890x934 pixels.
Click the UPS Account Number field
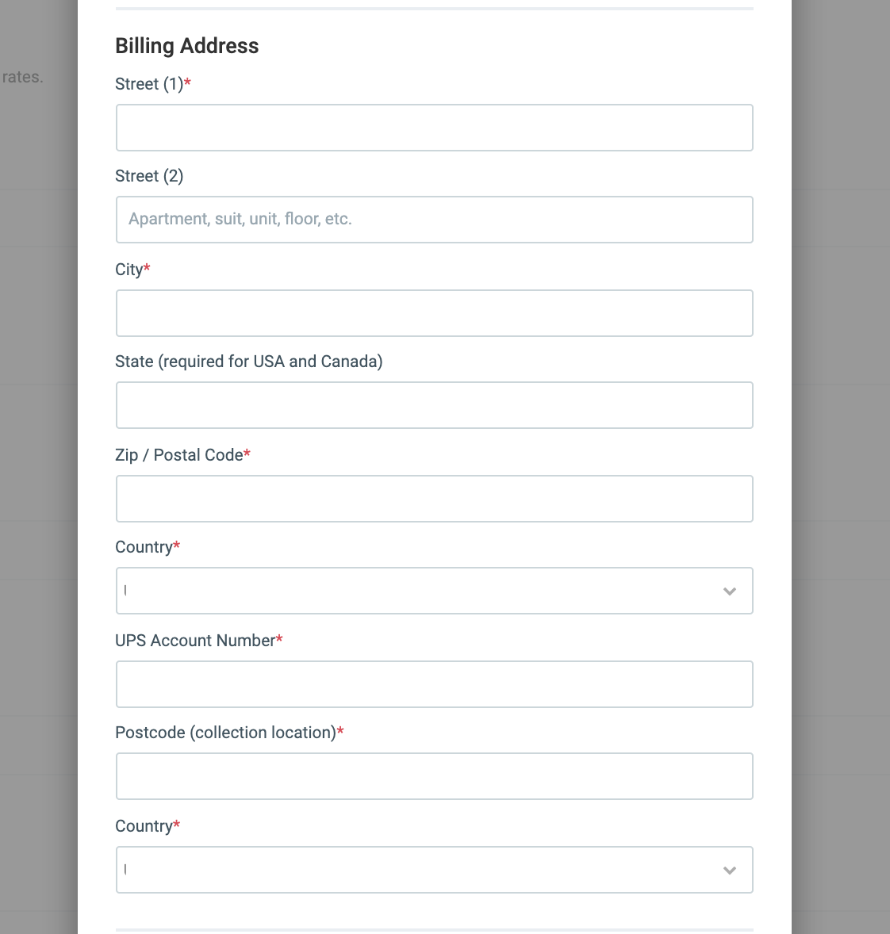coord(434,683)
